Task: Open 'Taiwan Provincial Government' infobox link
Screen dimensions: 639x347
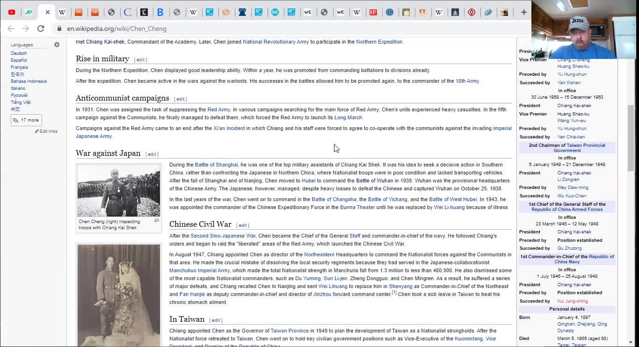Action: 580,148
